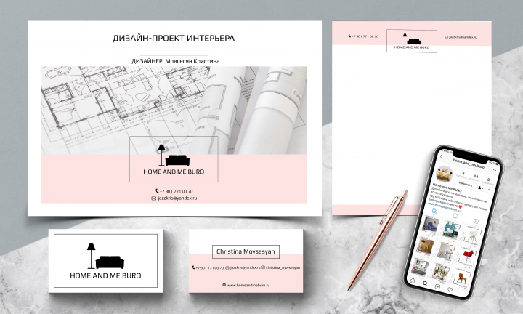Click lamp and sofa logo on business card

coord(105,257)
